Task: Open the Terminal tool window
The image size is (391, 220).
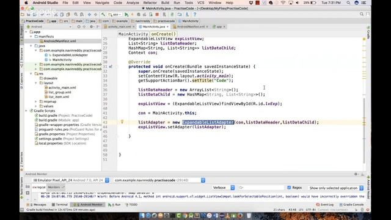Action: pyautogui.click(x=60, y=205)
